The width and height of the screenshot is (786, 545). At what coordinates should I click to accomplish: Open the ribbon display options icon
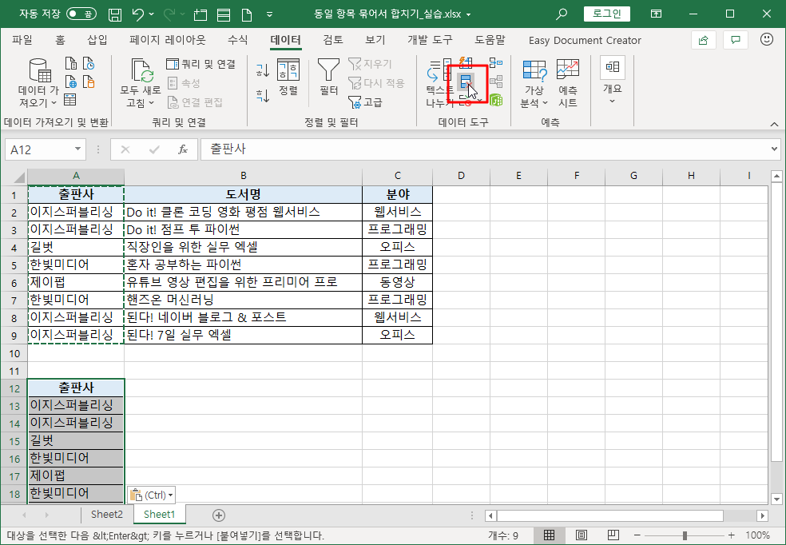coord(656,14)
